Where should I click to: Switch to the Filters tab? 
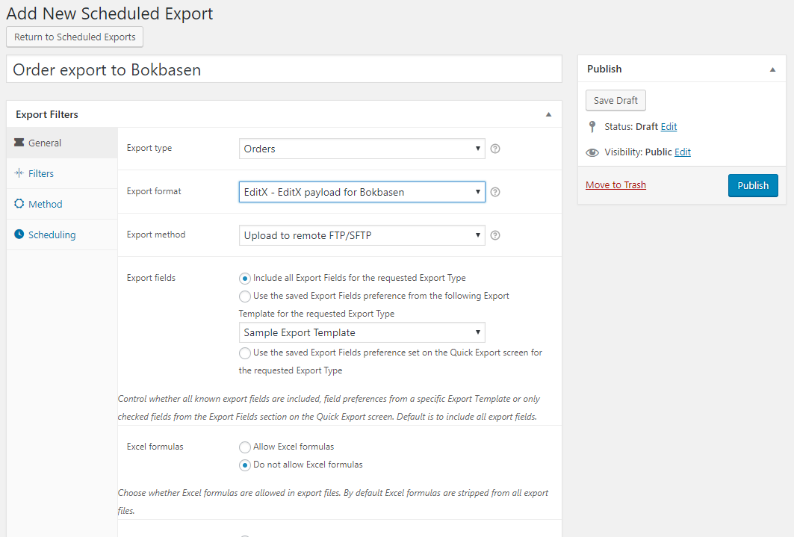[x=62, y=173]
